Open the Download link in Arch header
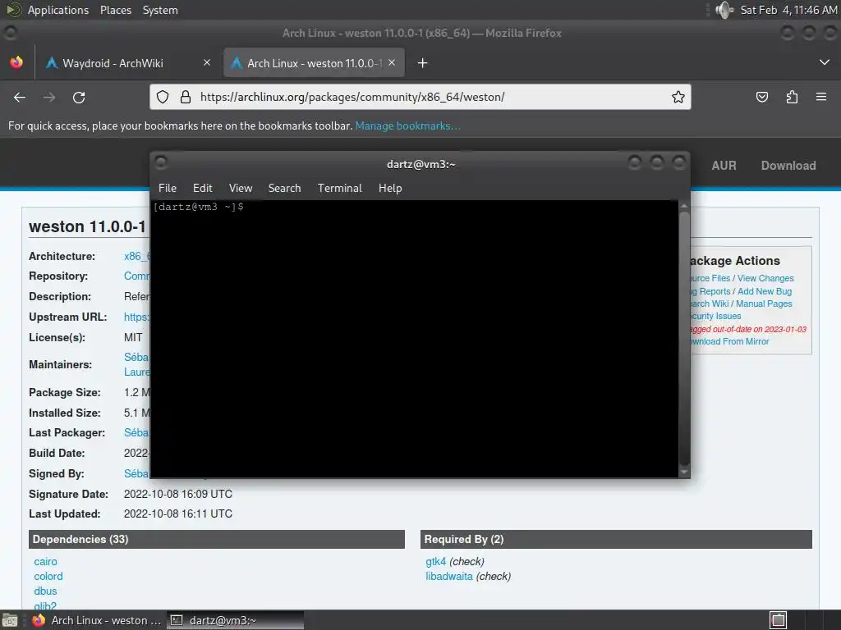The height and width of the screenshot is (630, 841). (788, 166)
